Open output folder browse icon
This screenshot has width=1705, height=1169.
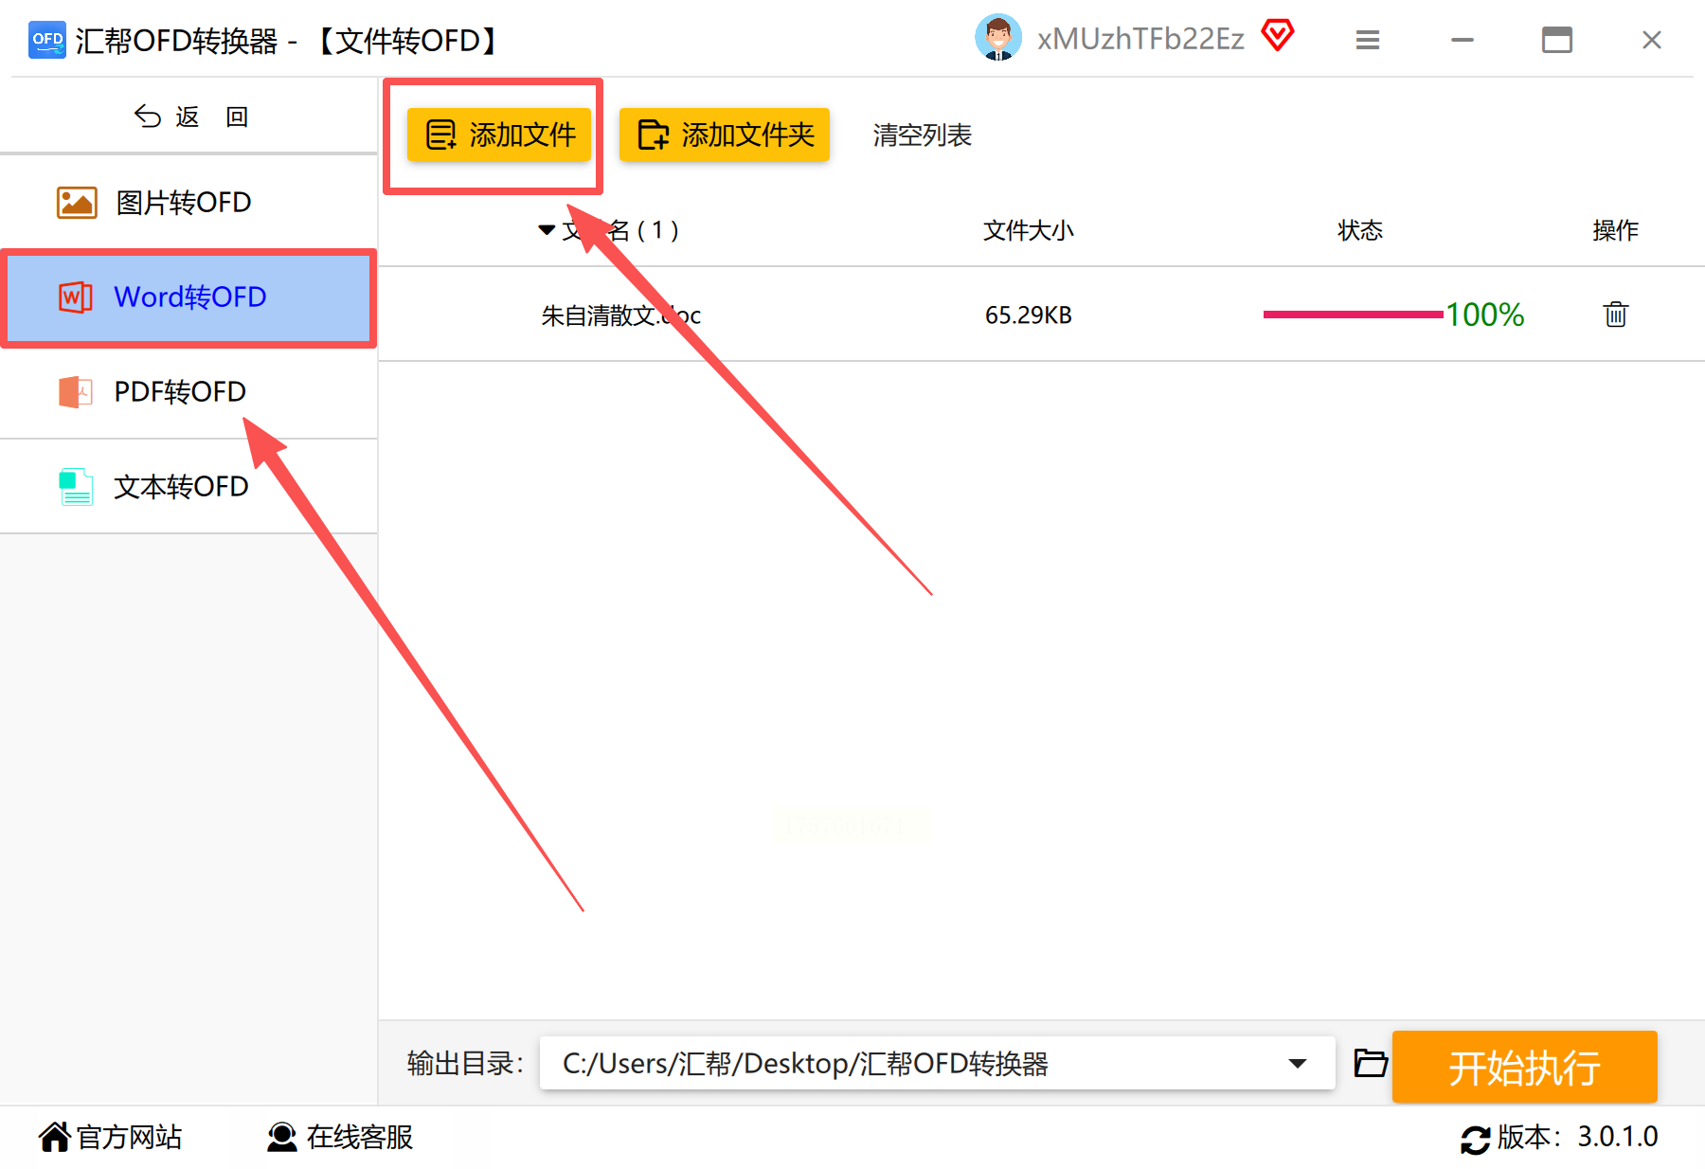[1370, 1063]
